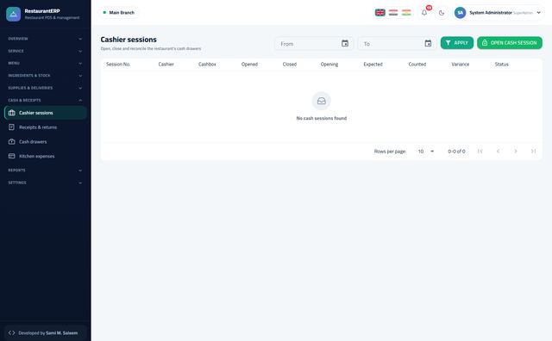This screenshot has width=552, height=341.
Task: Open the To date calendar picker
Action: point(428,43)
